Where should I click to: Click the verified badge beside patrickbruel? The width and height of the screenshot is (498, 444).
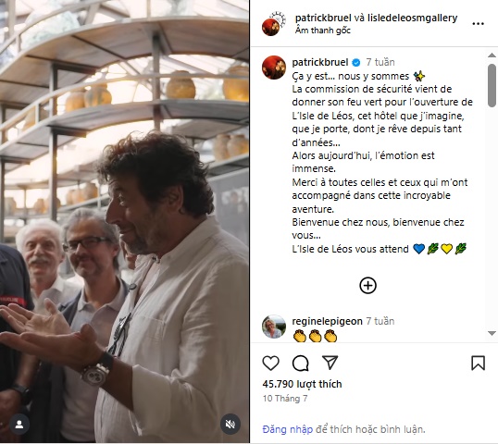click(356, 63)
